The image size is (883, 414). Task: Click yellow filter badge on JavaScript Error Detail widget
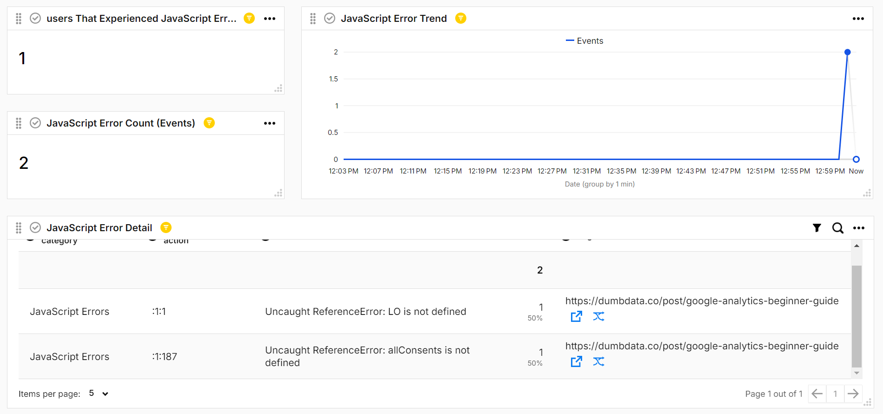click(x=166, y=227)
